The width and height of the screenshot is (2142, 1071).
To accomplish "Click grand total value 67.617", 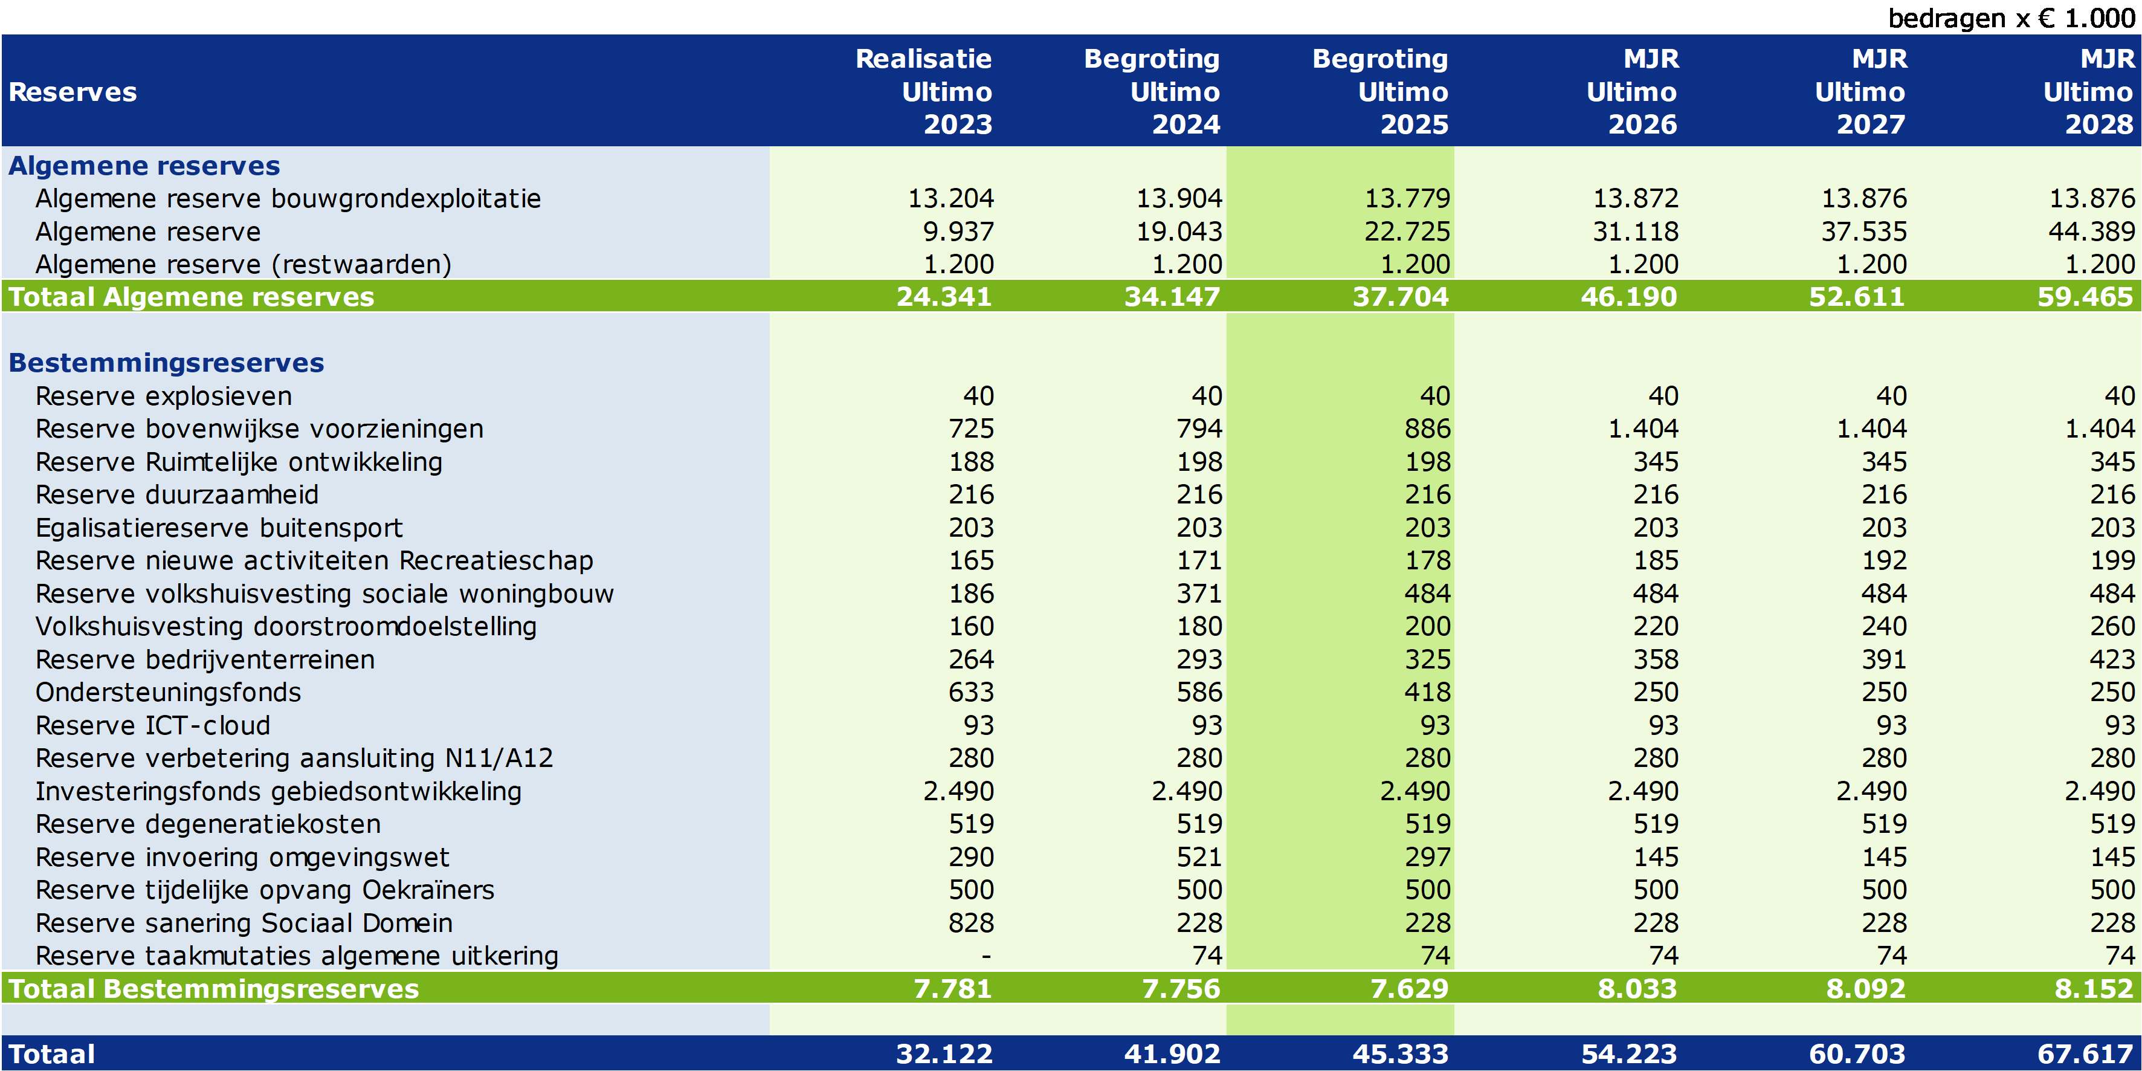I will click(2085, 1054).
